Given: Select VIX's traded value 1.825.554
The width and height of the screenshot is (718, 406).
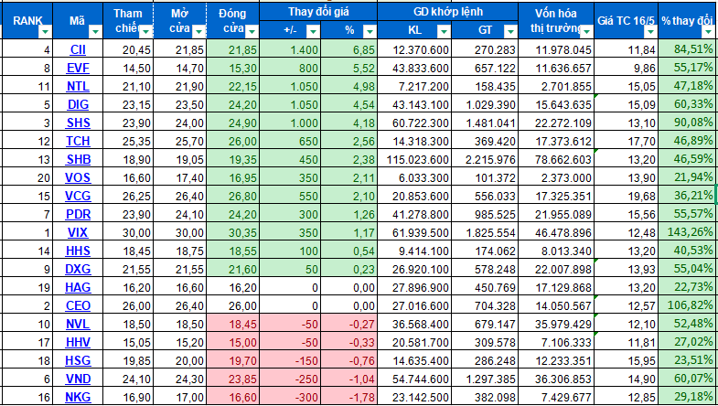Looking at the screenshot, I should point(485,232).
